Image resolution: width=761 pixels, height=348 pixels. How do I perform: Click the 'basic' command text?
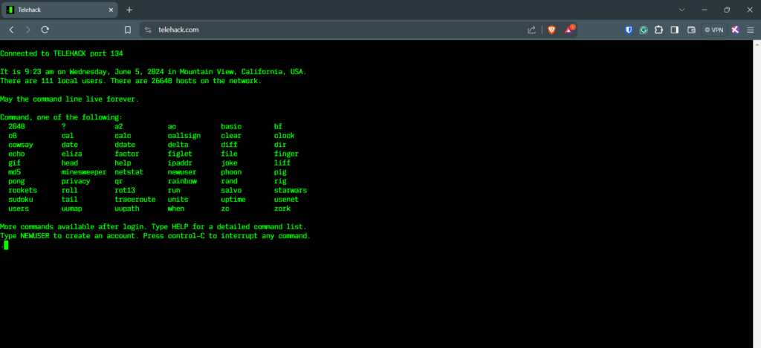[231, 126]
